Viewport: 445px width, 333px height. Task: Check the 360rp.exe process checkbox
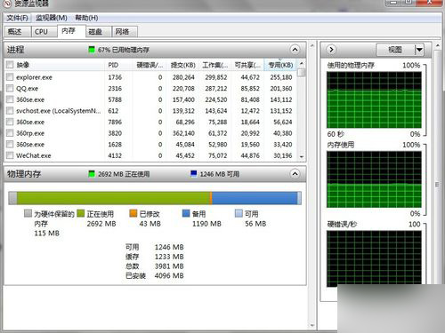pos(10,133)
